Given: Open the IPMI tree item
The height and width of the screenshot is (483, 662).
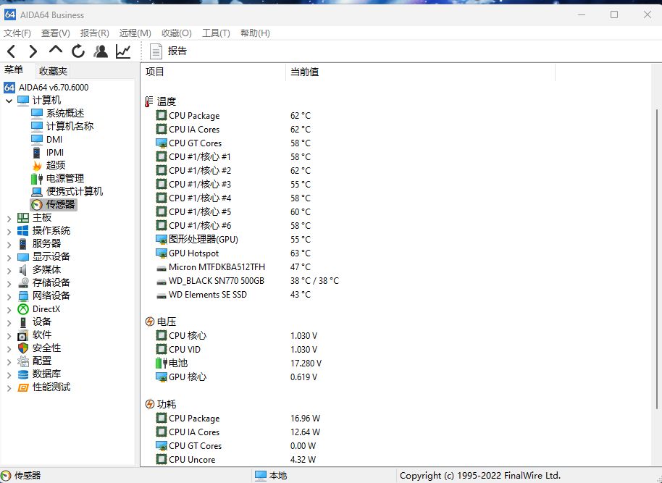Looking at the screenshot, I should pyautogui.click(x=48, y=152).
